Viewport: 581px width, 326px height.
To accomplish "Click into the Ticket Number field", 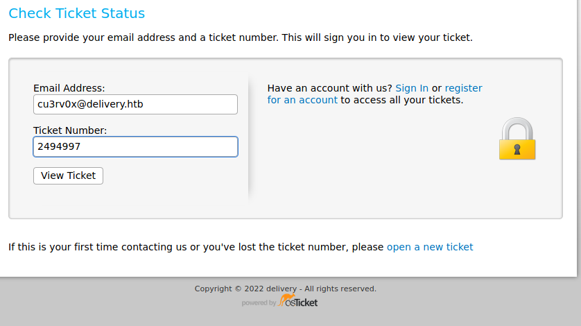I will [x=135, y=146].
